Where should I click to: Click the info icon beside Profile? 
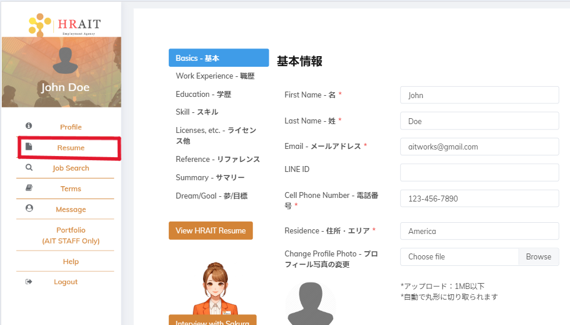coord(29,126)
